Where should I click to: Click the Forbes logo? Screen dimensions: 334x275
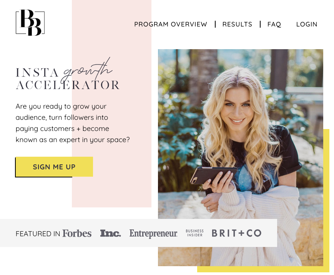(x=77, y=233)
